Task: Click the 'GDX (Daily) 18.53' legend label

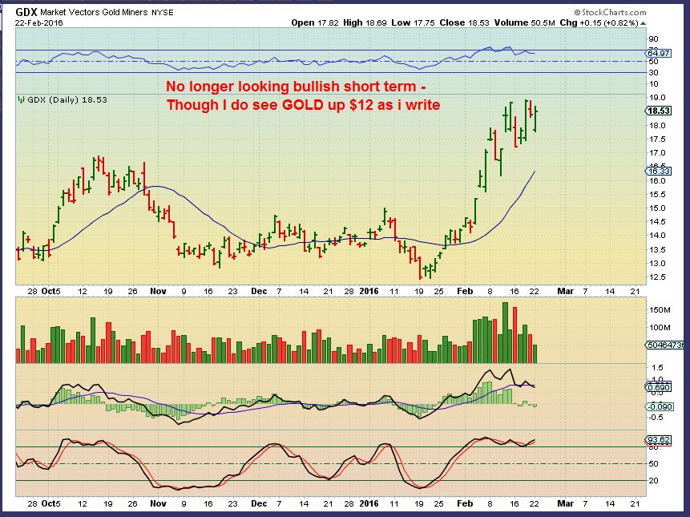Action: (x=67, y=100)
